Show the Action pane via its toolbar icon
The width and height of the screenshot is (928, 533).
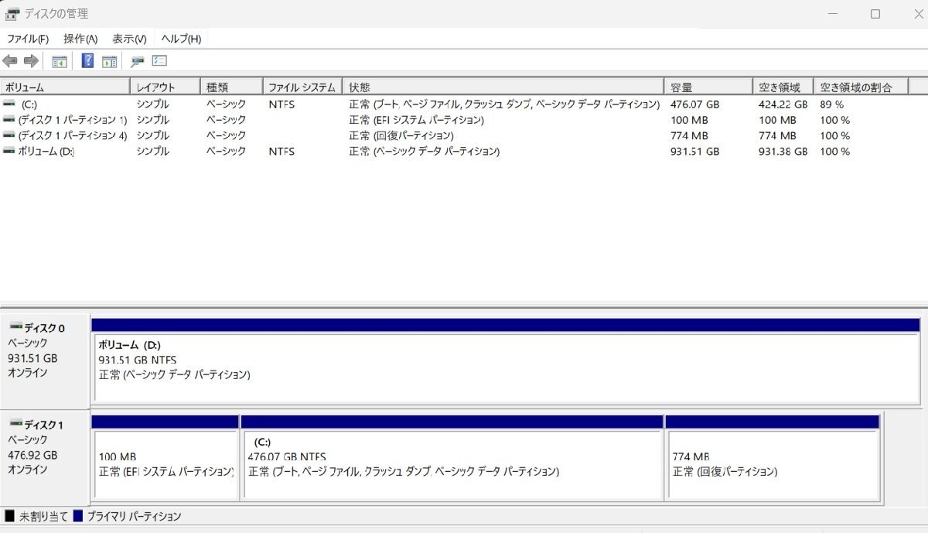pyautogui.click(x=109, y=60)
